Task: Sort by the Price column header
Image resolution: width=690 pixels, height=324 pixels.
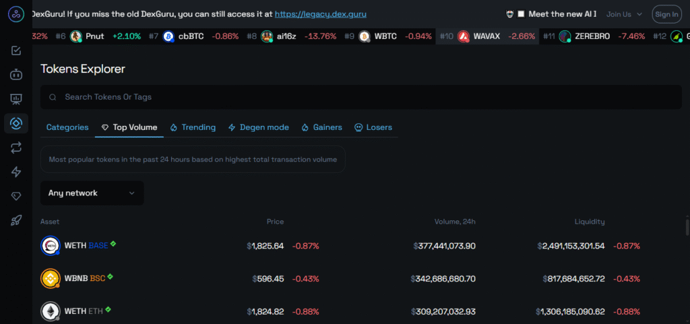Action: click(275, 222)
